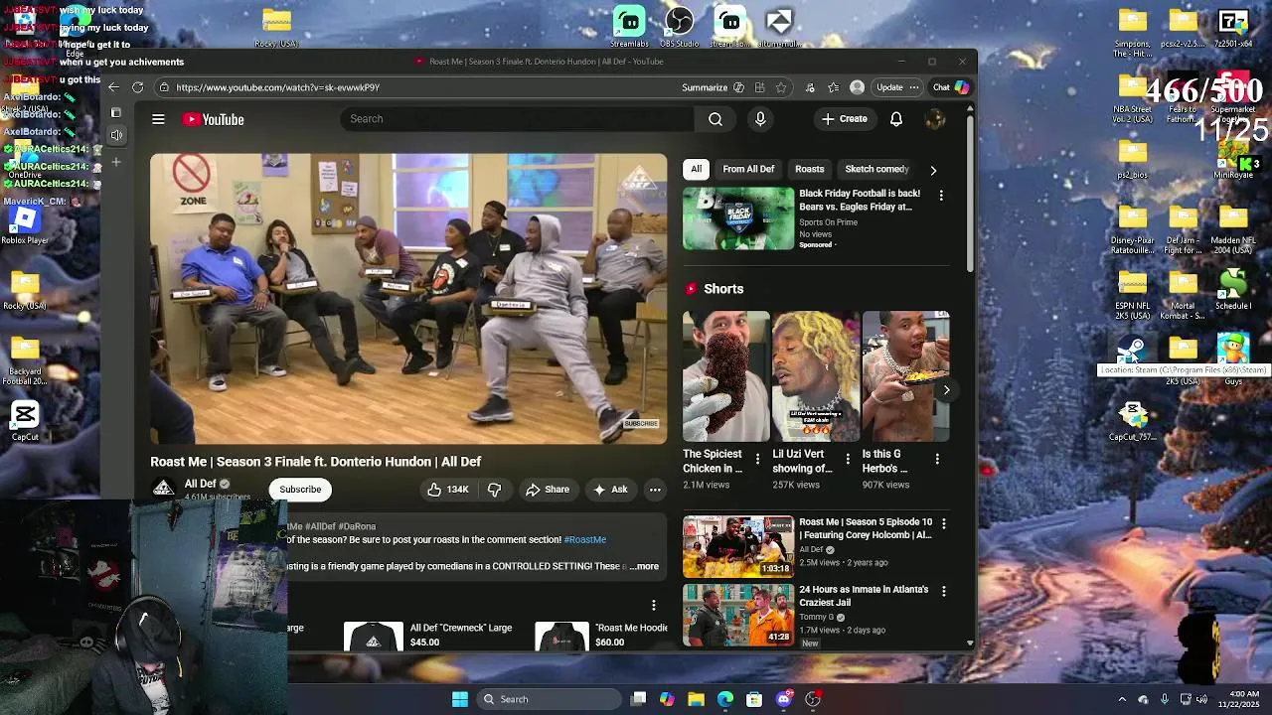Reload the page with the refresh icon
Screen dimensions: 1272x715
[138, 87]
